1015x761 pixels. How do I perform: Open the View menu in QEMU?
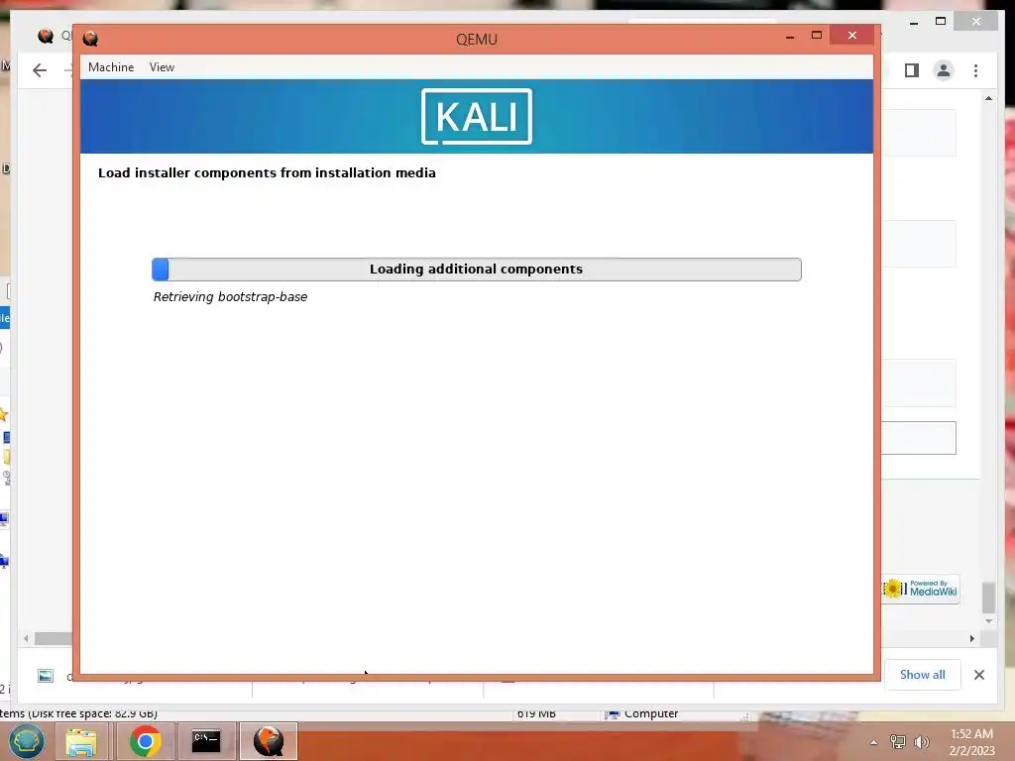coord(162,67)
